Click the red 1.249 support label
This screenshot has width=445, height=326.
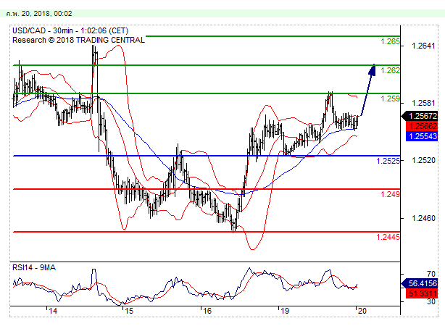click(390, 194)
